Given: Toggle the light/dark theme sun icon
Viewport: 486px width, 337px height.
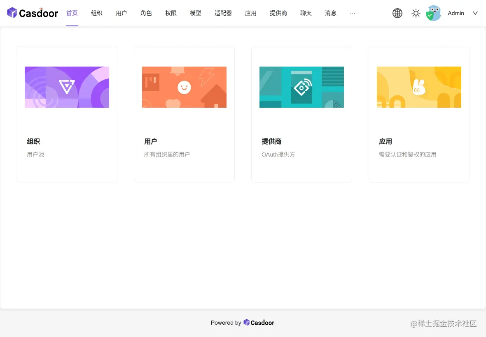Looking at the screenshot, I should tap(416, 13).
